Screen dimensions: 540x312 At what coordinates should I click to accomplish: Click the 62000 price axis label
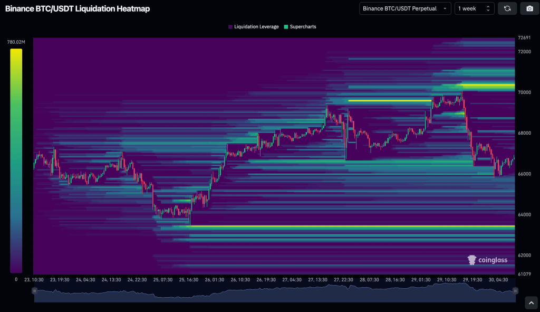525,256
